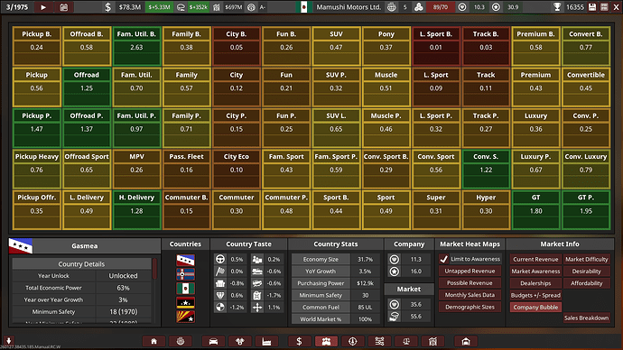This screenshot has height=350, width=623.
Task: Select Desirability market info
Action: click(x=587, y=271)
